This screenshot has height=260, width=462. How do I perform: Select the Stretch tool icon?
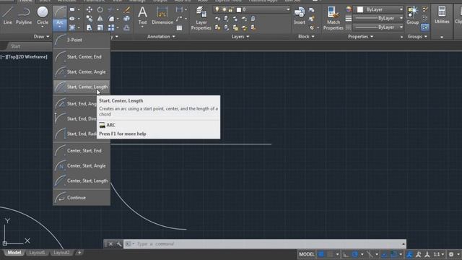89,27
